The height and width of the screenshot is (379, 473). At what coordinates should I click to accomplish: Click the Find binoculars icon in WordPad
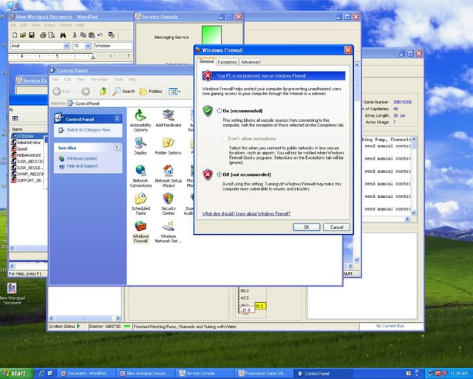63,35
